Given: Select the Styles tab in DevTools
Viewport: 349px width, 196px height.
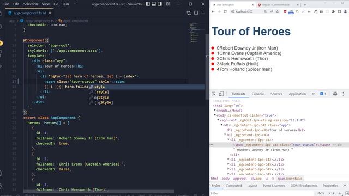Looking at the screenshot, I should (216, 186).
